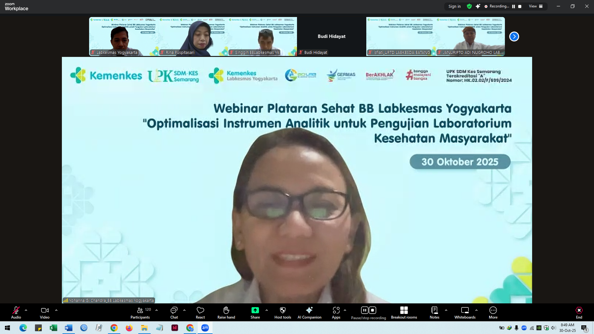Expand audio options arrow next to Audio
Viewport: 594px width, 334px height.
(26, 310)
